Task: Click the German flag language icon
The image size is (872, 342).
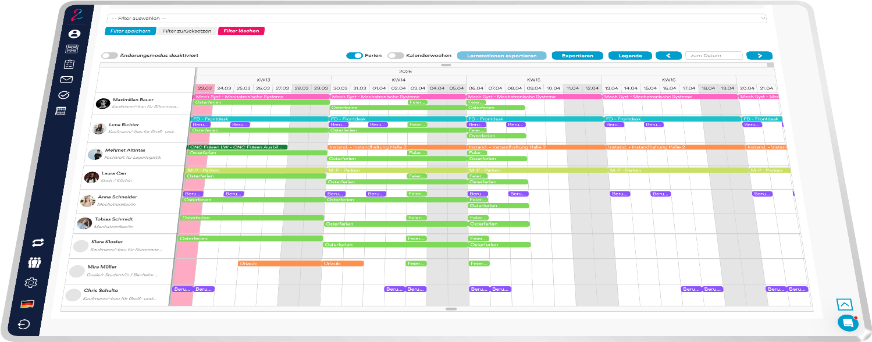Action: [x=27, y=304]
